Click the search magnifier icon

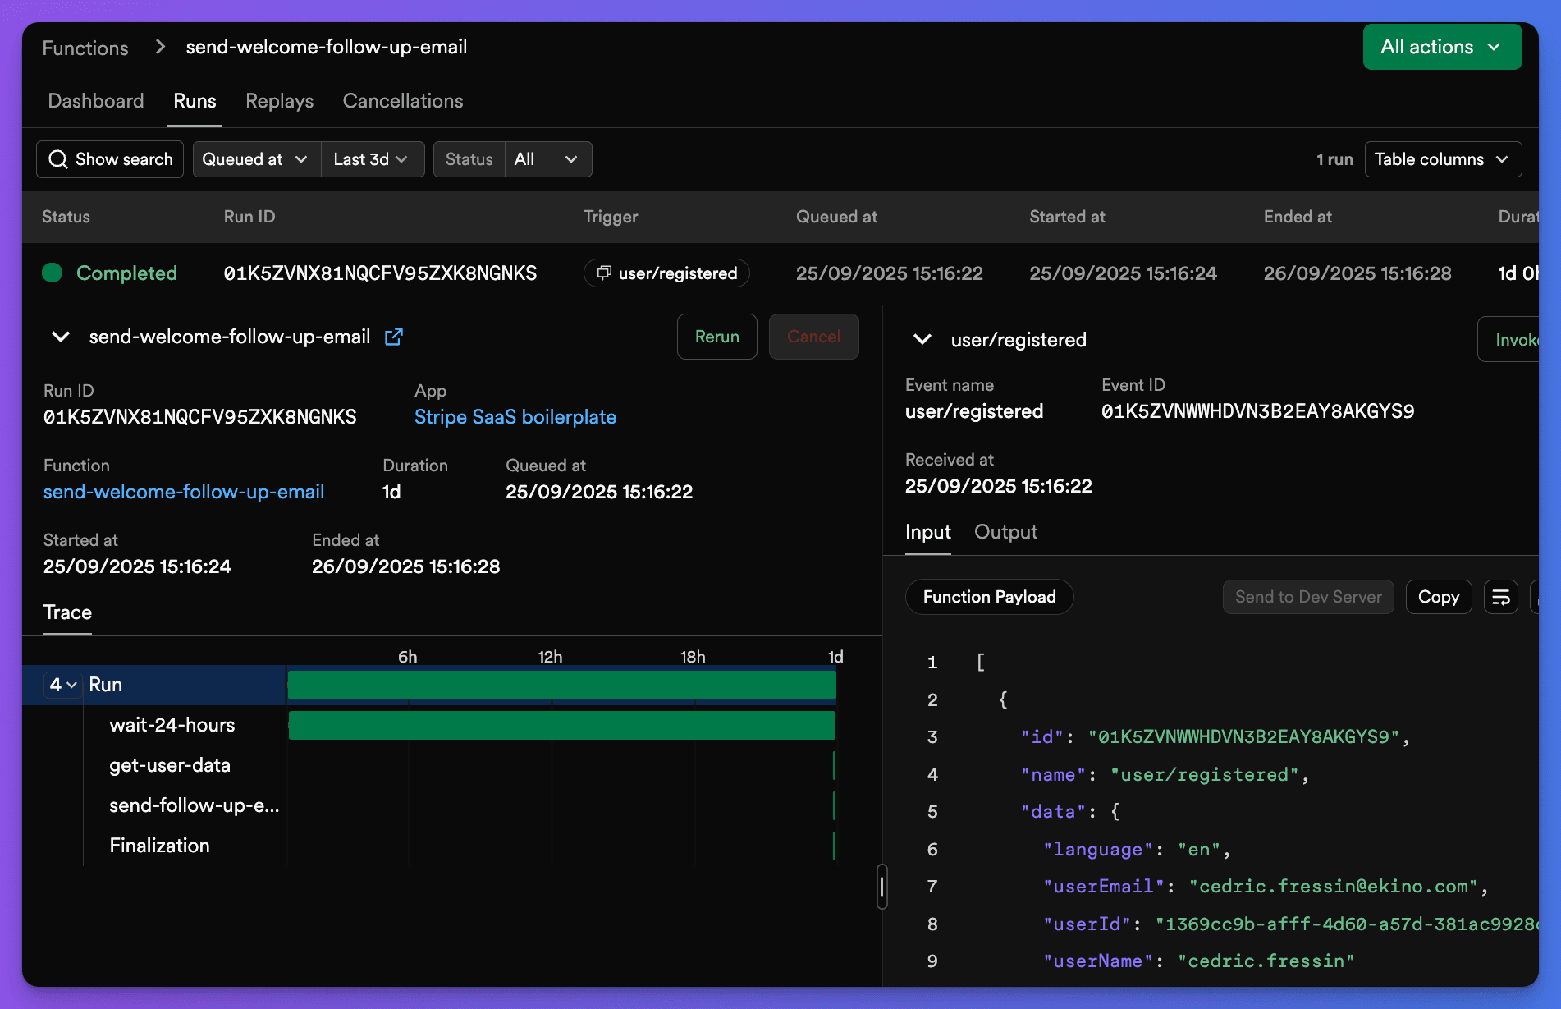pyautogui.click(x=57, y=159)
